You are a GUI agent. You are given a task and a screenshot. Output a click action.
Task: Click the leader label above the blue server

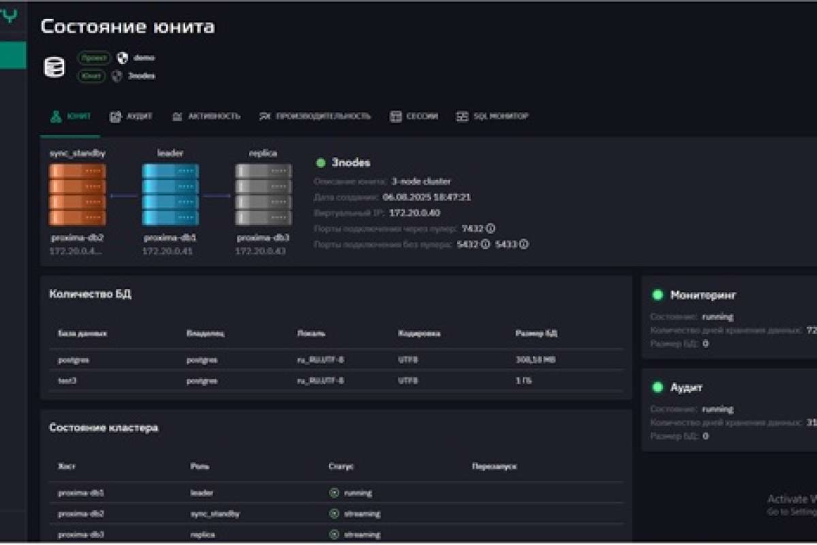(170, 153)
